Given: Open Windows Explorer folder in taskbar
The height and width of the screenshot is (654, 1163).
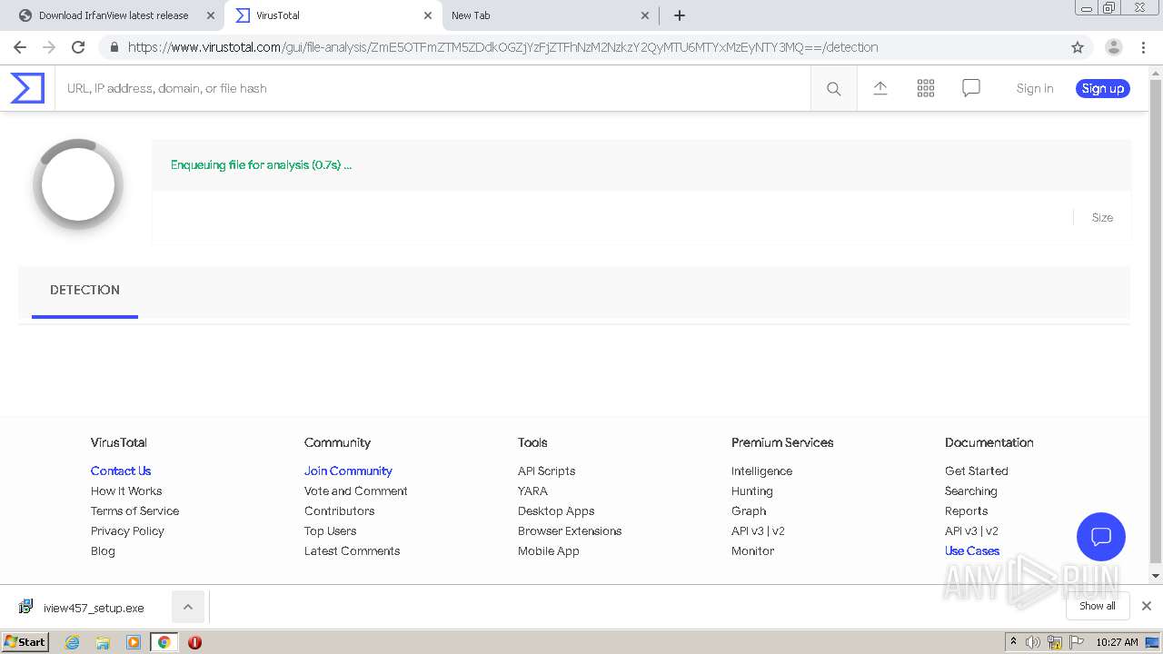Looking at the screenshot, I should click(103, 642).
